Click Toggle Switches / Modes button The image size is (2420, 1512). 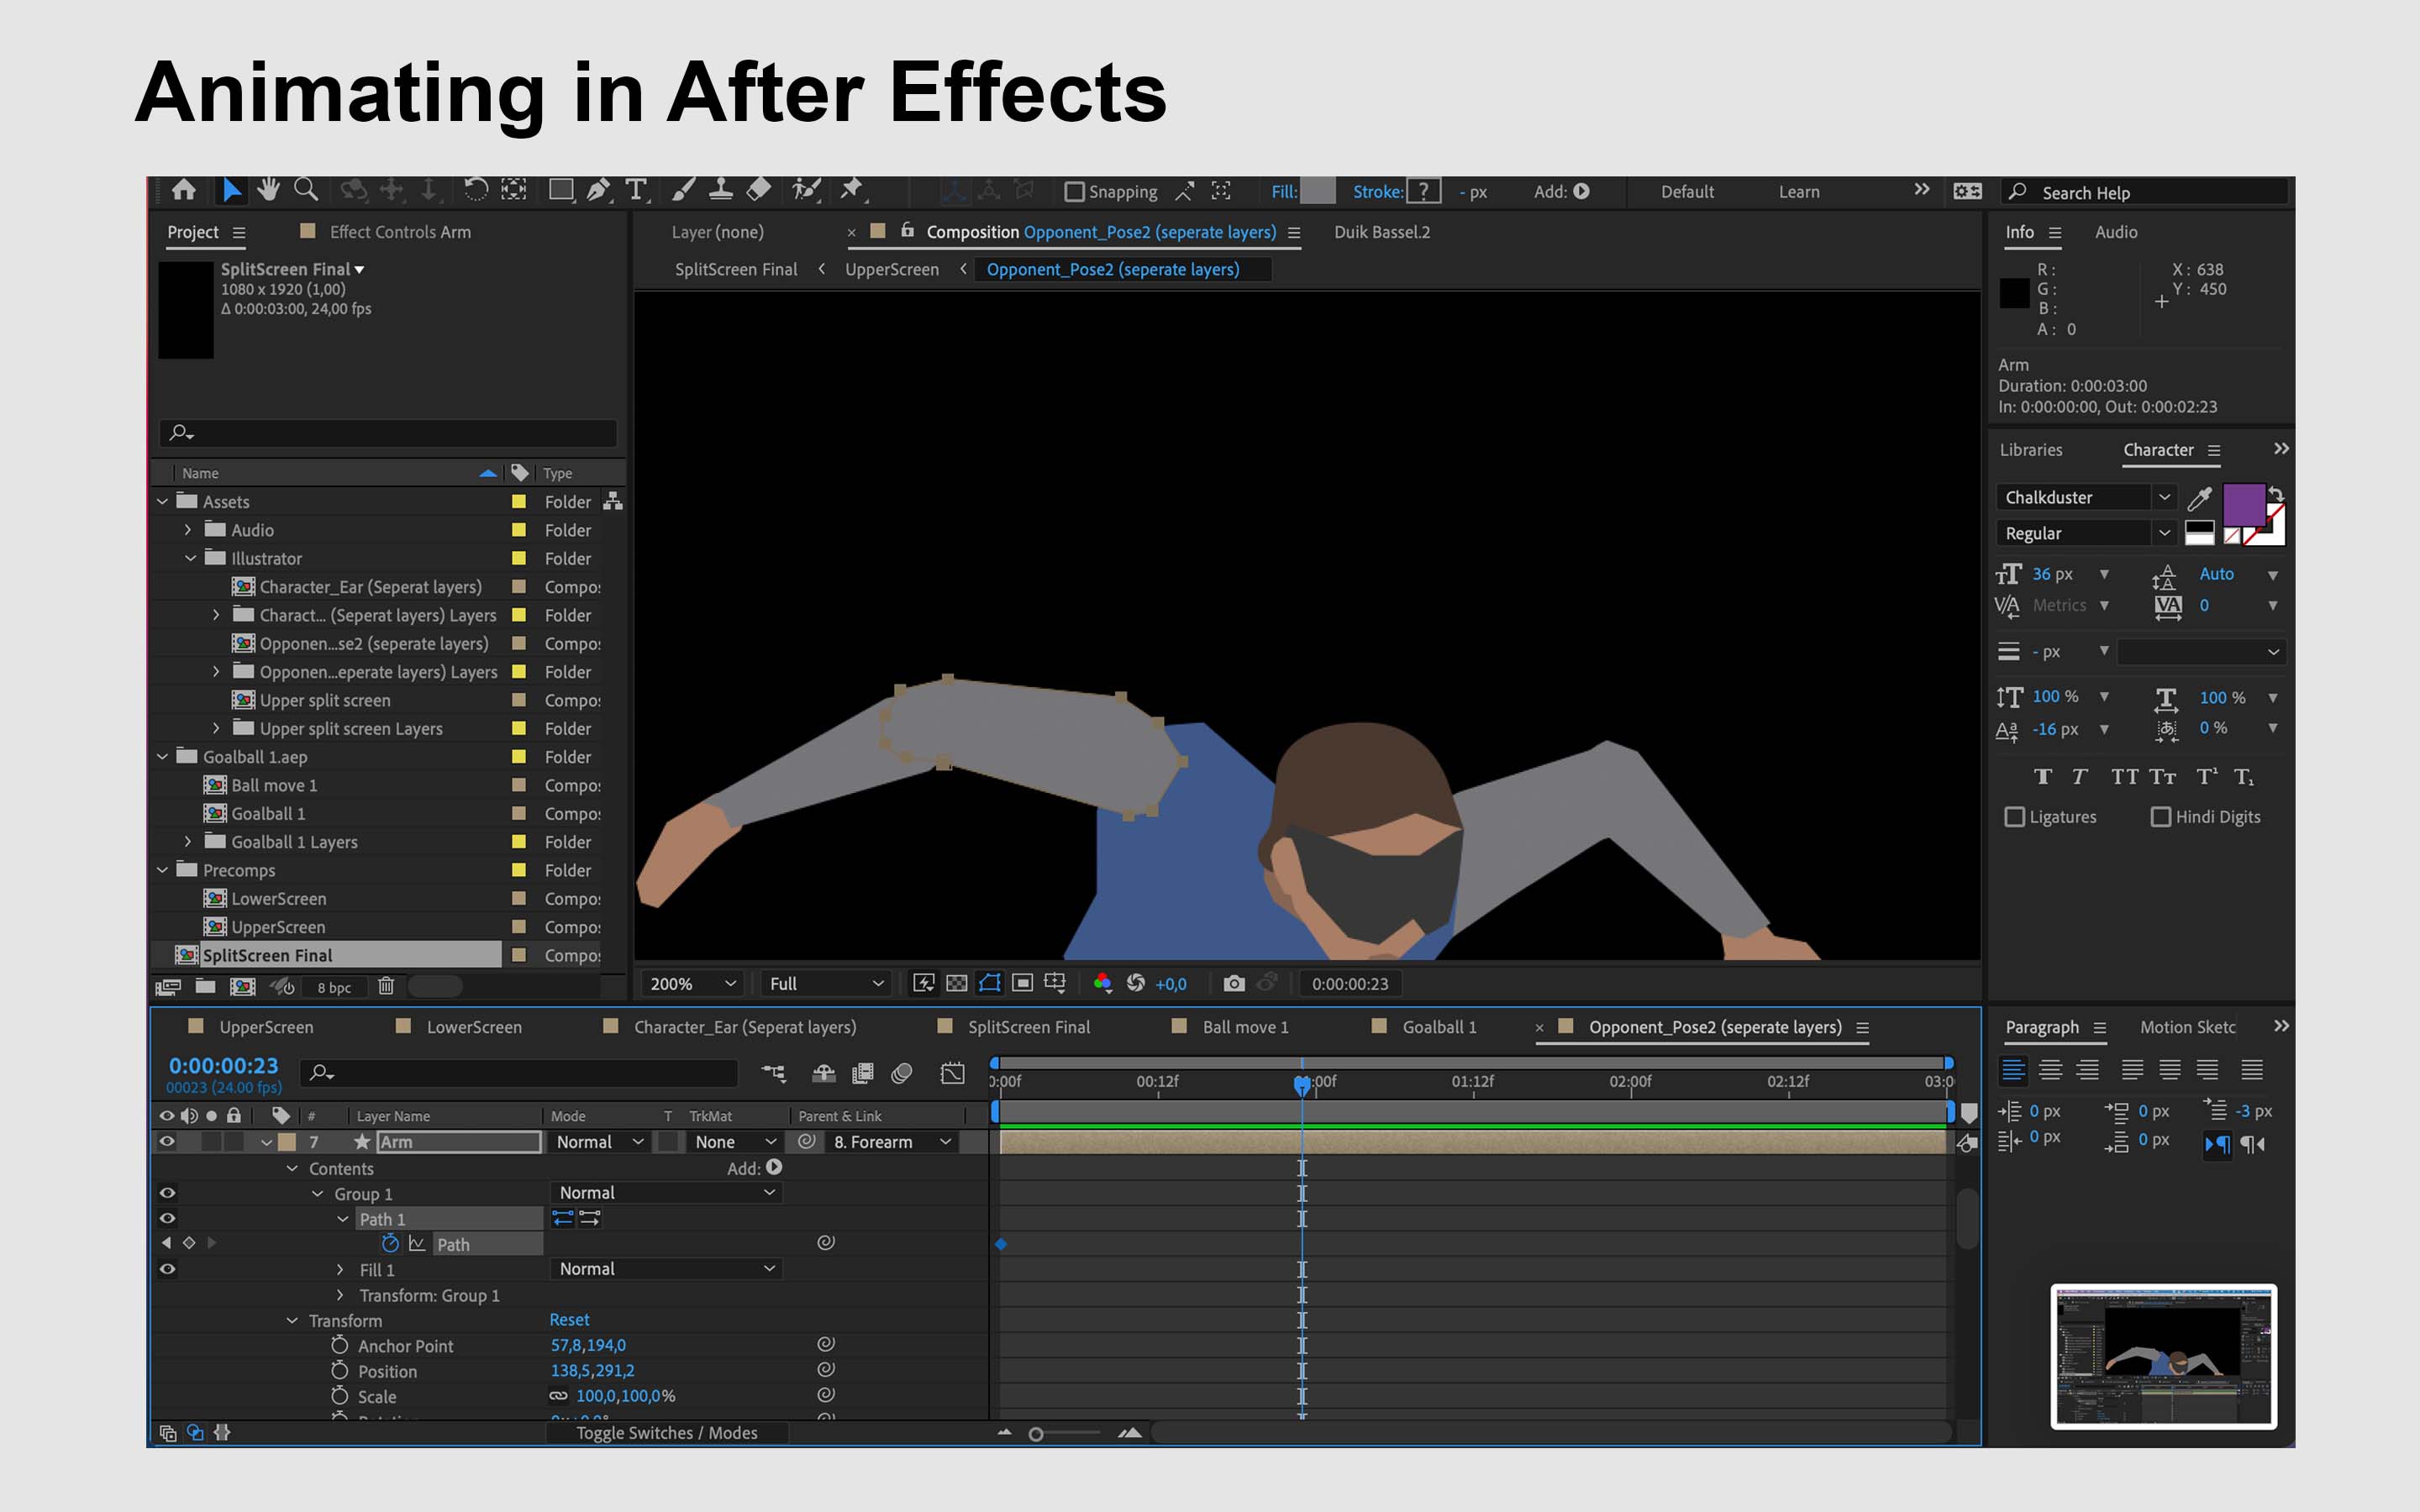click(666, 1433)
